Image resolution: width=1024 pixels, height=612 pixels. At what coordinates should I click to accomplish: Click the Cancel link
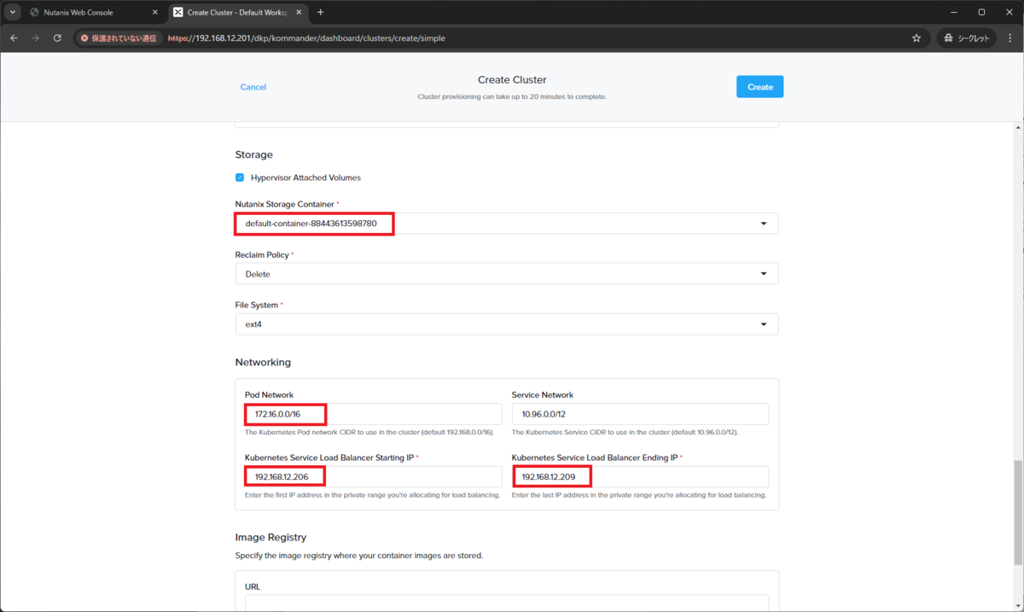[x=253, y=87]
